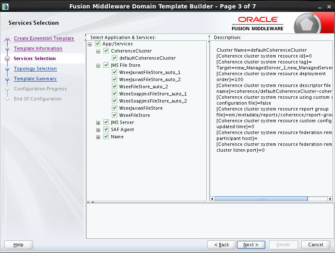The height and width of the screenshot is (253, 335).
Task: Uncheck the CoherenceCluster checkbox
Action: pyautogui.click(x=106, y=51)
